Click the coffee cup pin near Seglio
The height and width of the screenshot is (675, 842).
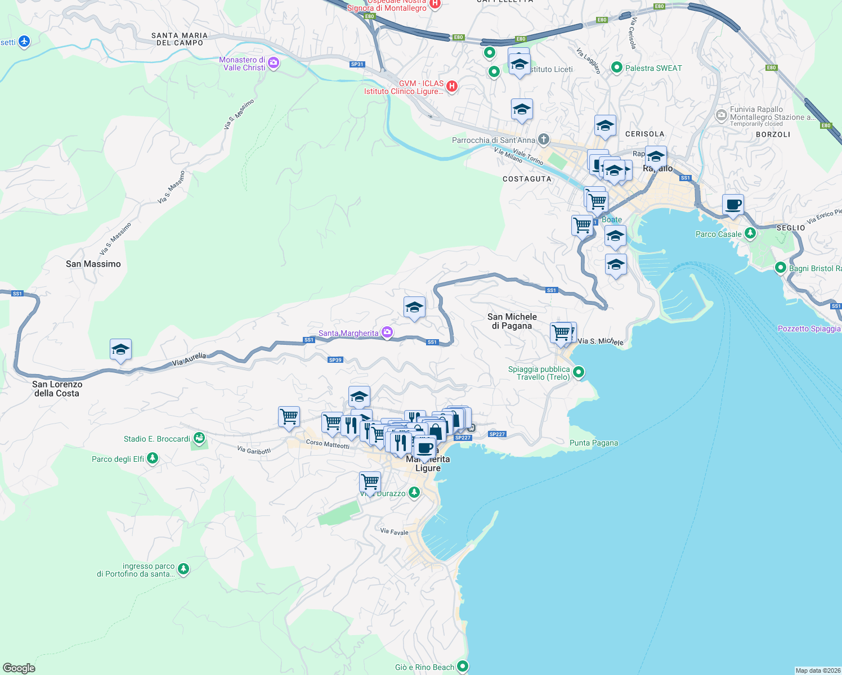(x=733, y=205)
